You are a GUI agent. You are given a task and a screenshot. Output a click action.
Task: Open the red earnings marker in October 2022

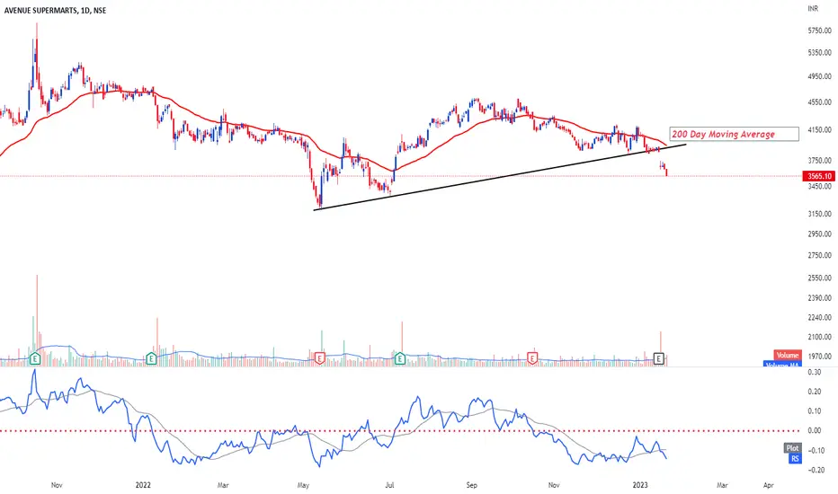pyautogui.click(x=532, y=358)
